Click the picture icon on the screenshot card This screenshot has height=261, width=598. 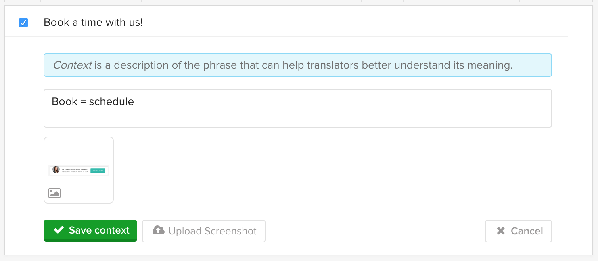click(54, 193)
